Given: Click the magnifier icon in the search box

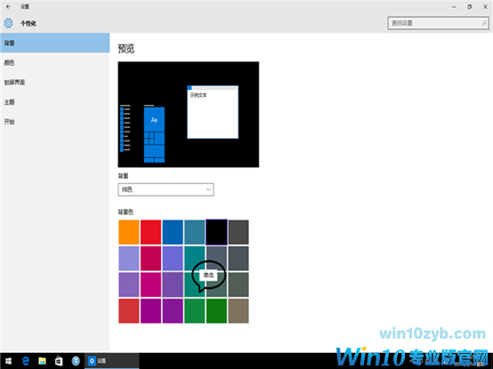Looking at the screenshot, I should [484, 23].
